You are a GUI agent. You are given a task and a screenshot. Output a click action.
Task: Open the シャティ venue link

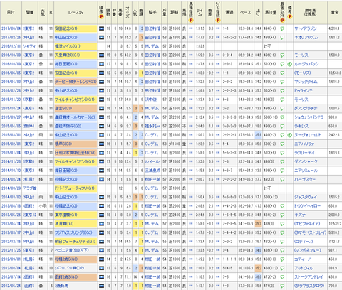point(29,46)
